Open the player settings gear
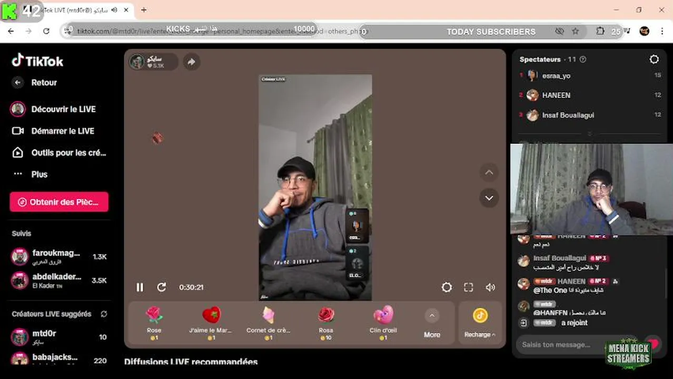 click(447, 287)
